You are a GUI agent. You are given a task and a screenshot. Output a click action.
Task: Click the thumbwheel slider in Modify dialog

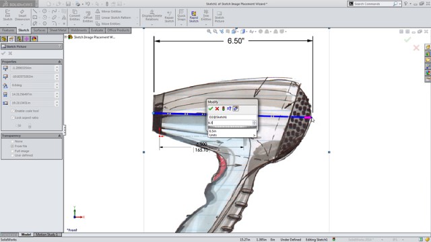[232, 127]
